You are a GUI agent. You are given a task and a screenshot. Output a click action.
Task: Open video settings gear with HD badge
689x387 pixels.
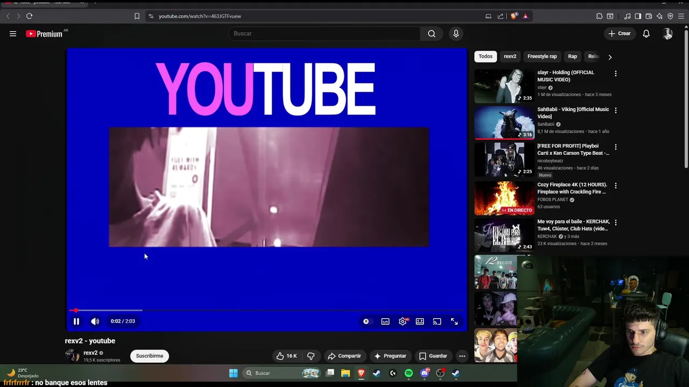(x=403, y=321)
